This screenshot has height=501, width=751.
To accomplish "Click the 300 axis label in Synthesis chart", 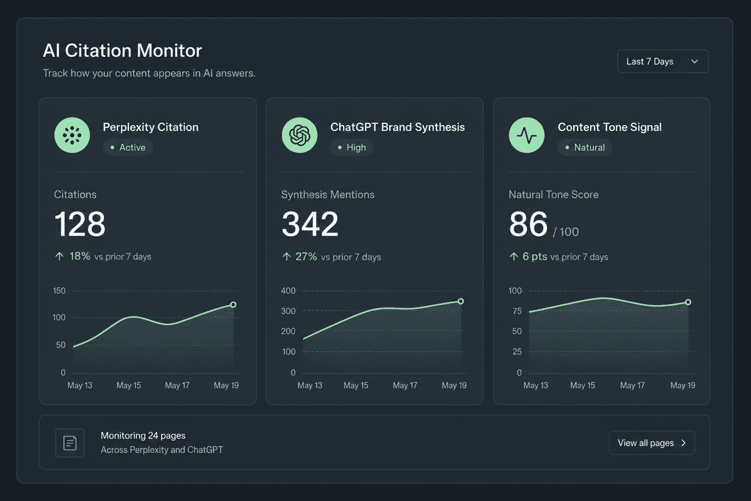I will (289, 311).
